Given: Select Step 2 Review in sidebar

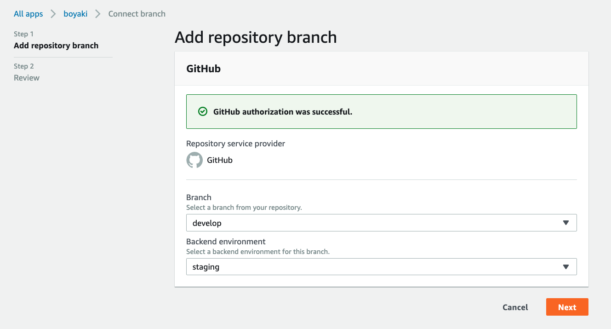Looking at the screenshot, I should (27, 73).
